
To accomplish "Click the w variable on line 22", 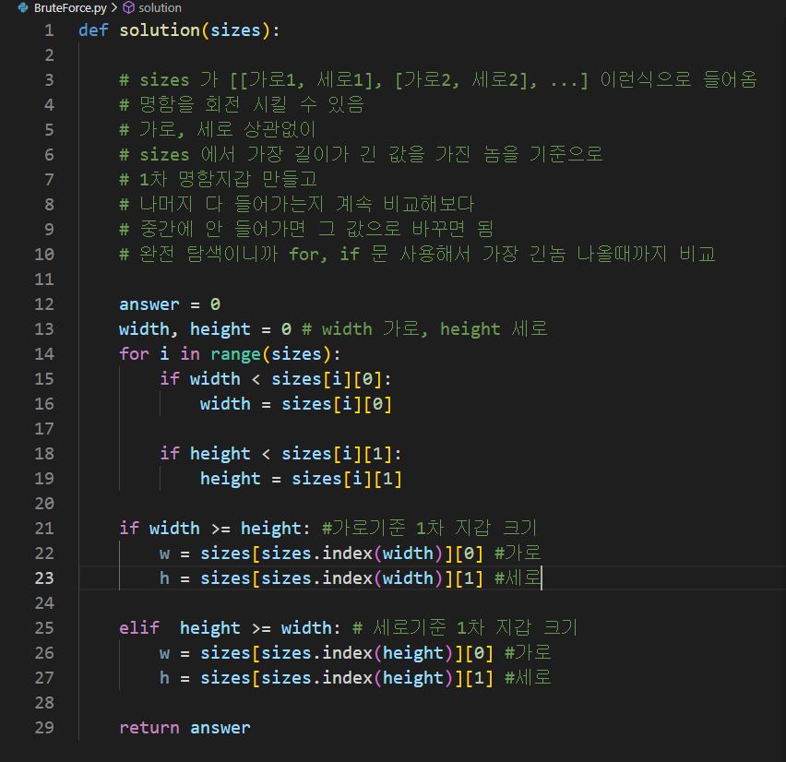I will pyautogui.click(x=164, y=554).
